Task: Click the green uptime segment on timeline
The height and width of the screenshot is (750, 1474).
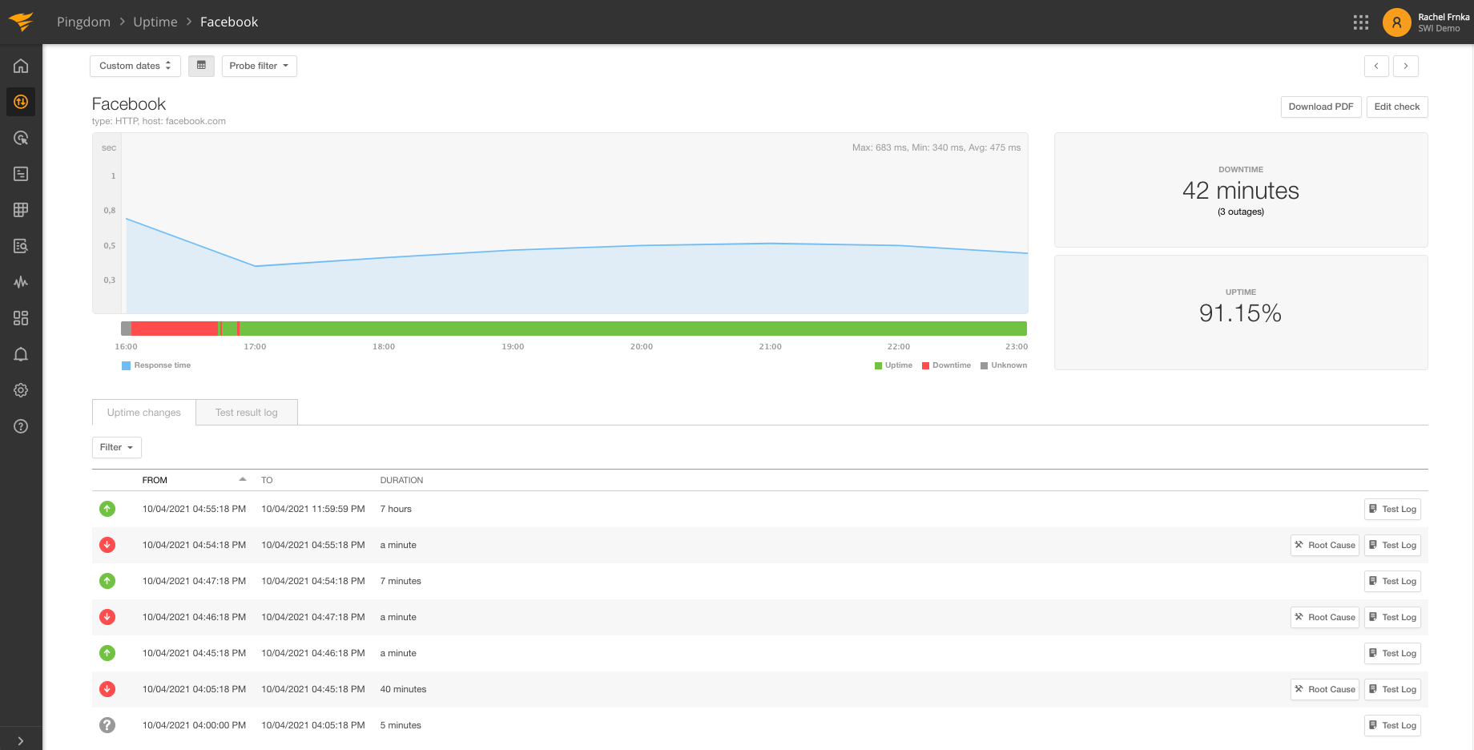Action: tap(633, 329)
